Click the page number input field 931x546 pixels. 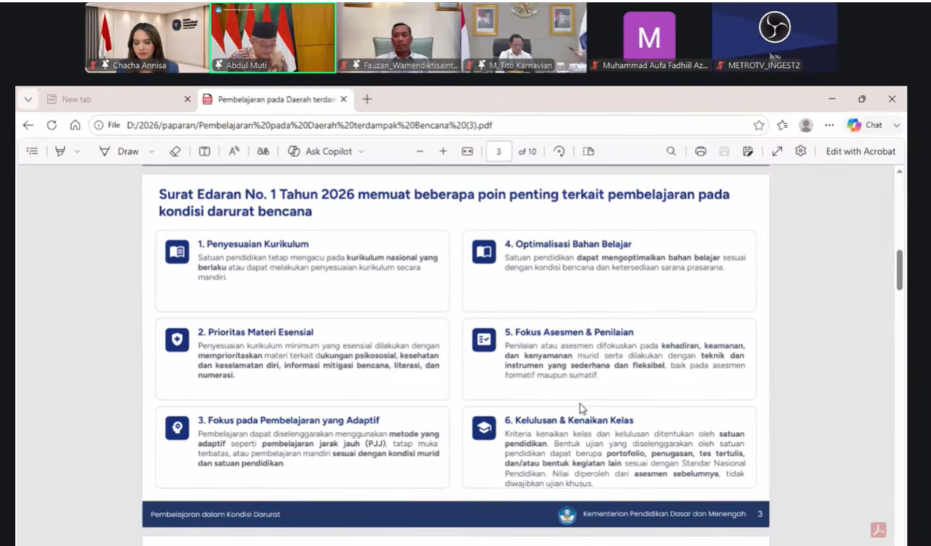pos(499,152)
